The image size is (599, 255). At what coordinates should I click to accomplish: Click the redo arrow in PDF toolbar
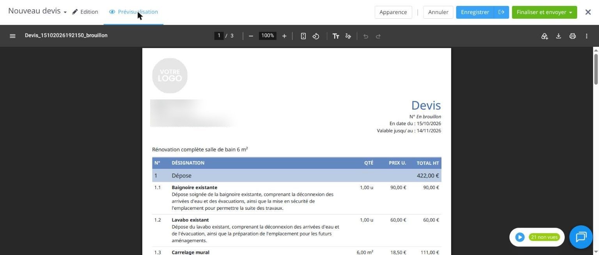(x=378, y=36)
